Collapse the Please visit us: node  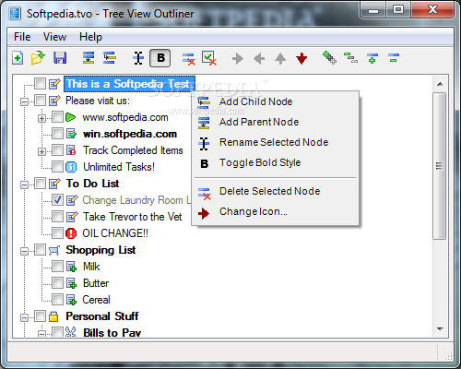pos(24,101)
